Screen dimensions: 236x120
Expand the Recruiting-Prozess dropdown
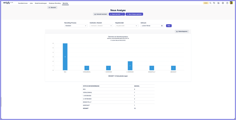[76, 26]
